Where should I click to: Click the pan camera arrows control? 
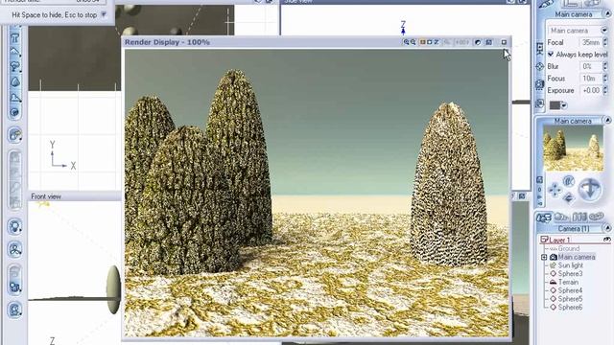[555, 191]
